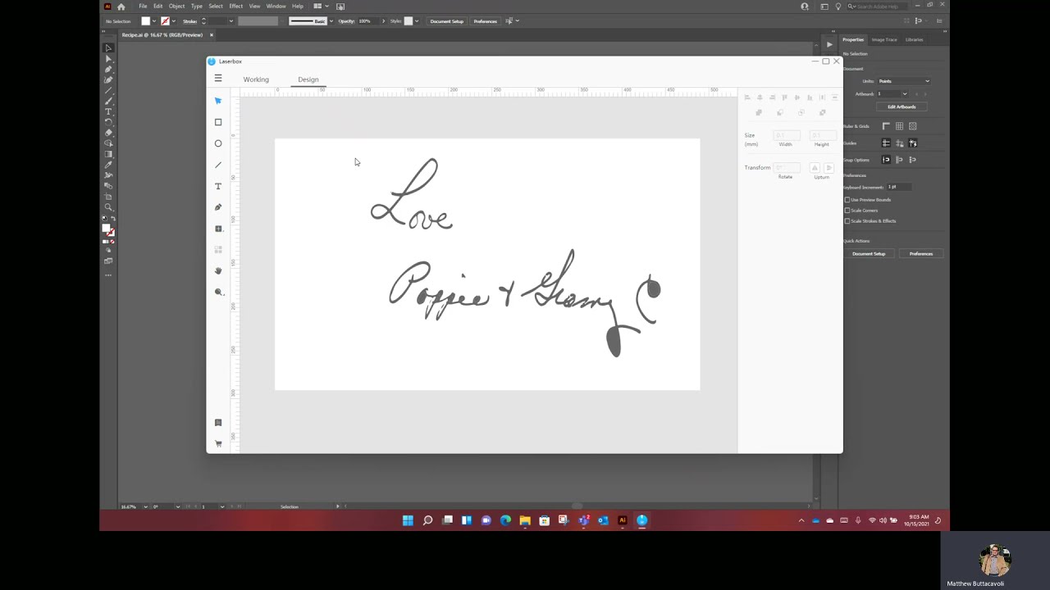This screenshot has width=1050, height=590.
Task: Select Illustrator Paintbrush tool
Action: pyautogui.click(x=107, y=101)
